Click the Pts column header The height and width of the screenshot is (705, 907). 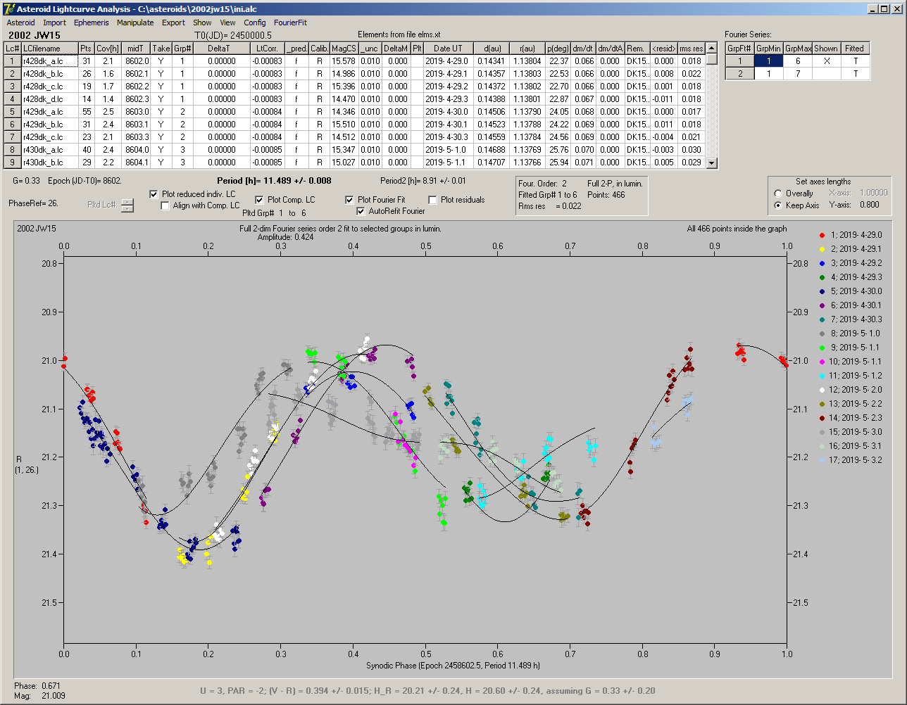click(x=86, y=49)
